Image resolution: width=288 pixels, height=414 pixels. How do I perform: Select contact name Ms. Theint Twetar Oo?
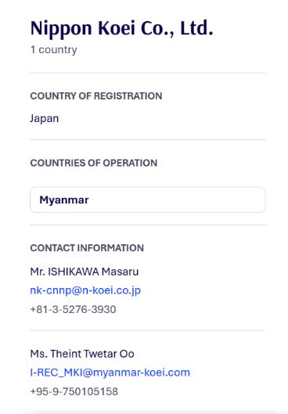(82, 354)
